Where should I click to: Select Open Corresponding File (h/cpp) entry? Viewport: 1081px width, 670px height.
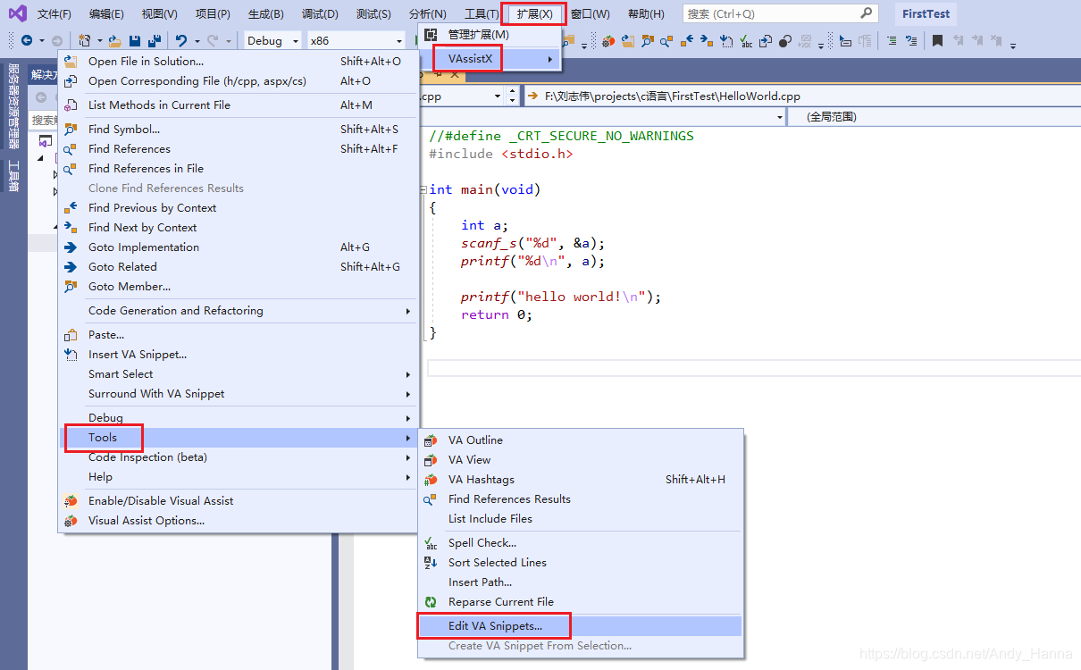coord(238,81)
